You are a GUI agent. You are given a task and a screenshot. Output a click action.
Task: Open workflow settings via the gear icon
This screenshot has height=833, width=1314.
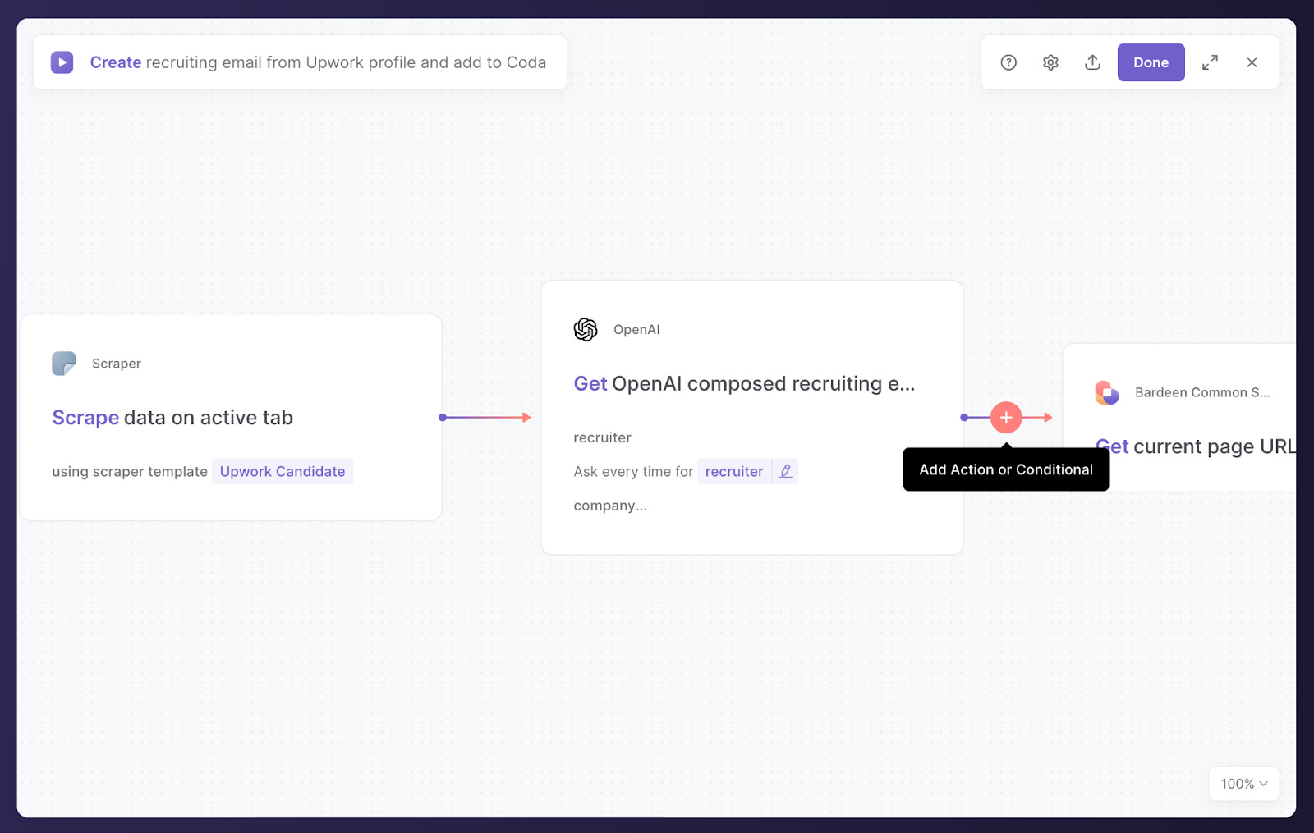click(x=1050, y=62)
